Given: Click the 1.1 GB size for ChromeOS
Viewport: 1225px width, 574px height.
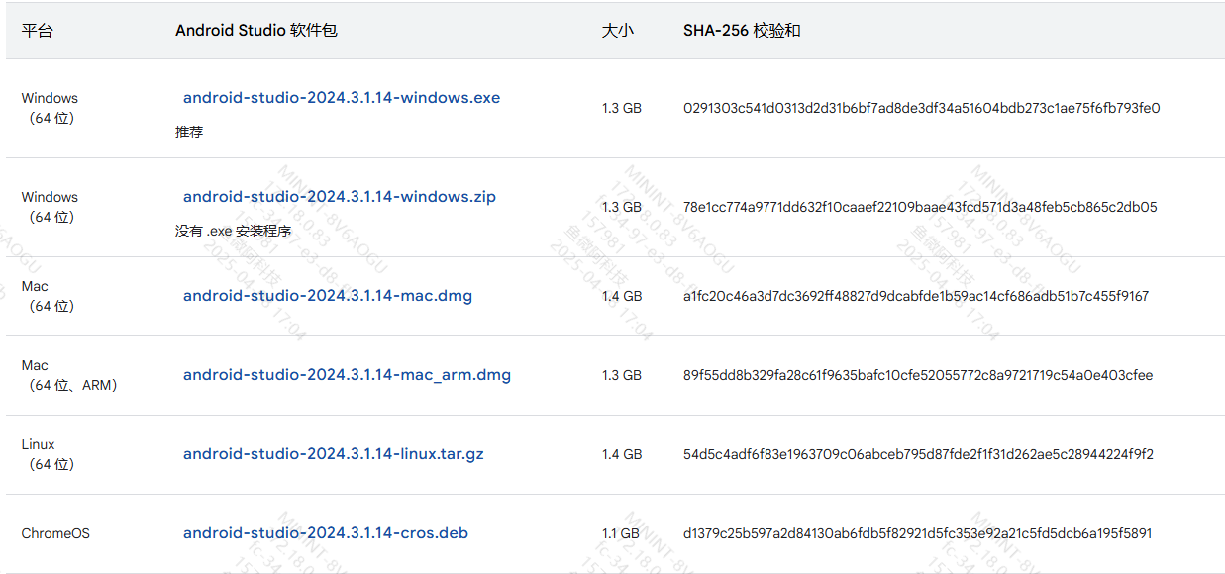Looking at the screenshot, I should click(x=621, y=533).
